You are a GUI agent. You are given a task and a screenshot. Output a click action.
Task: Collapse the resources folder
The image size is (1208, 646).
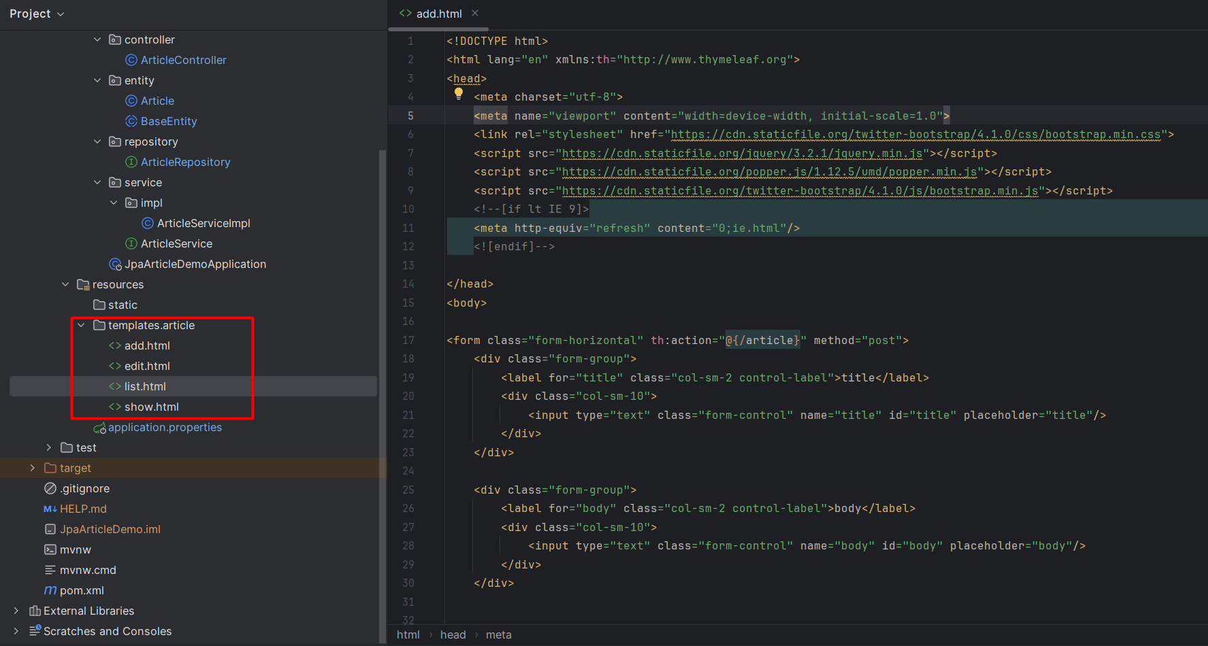65,284
